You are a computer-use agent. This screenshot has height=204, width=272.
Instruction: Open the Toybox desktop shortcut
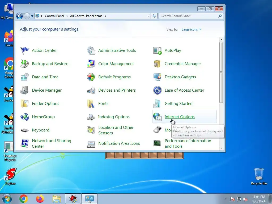click(10, 176)
